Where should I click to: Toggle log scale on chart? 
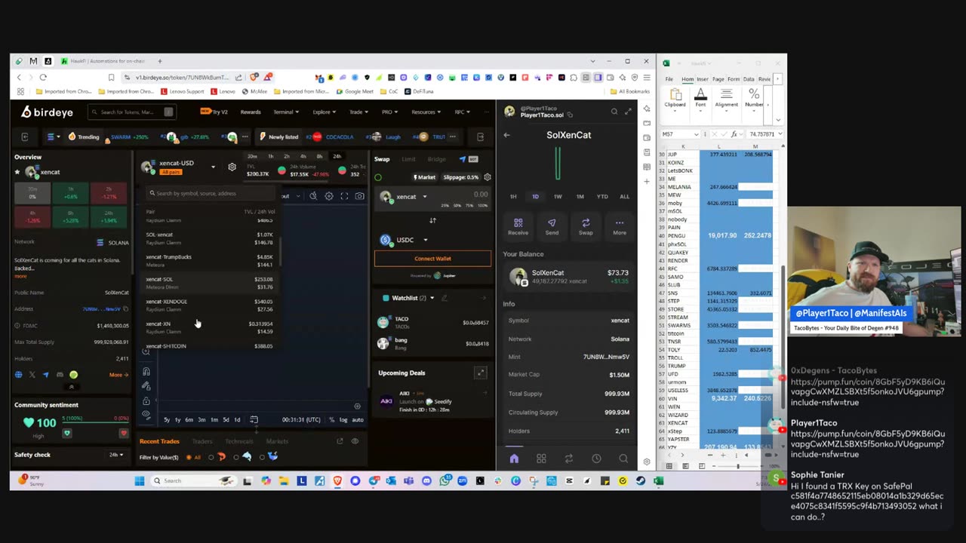click(343, 419)
